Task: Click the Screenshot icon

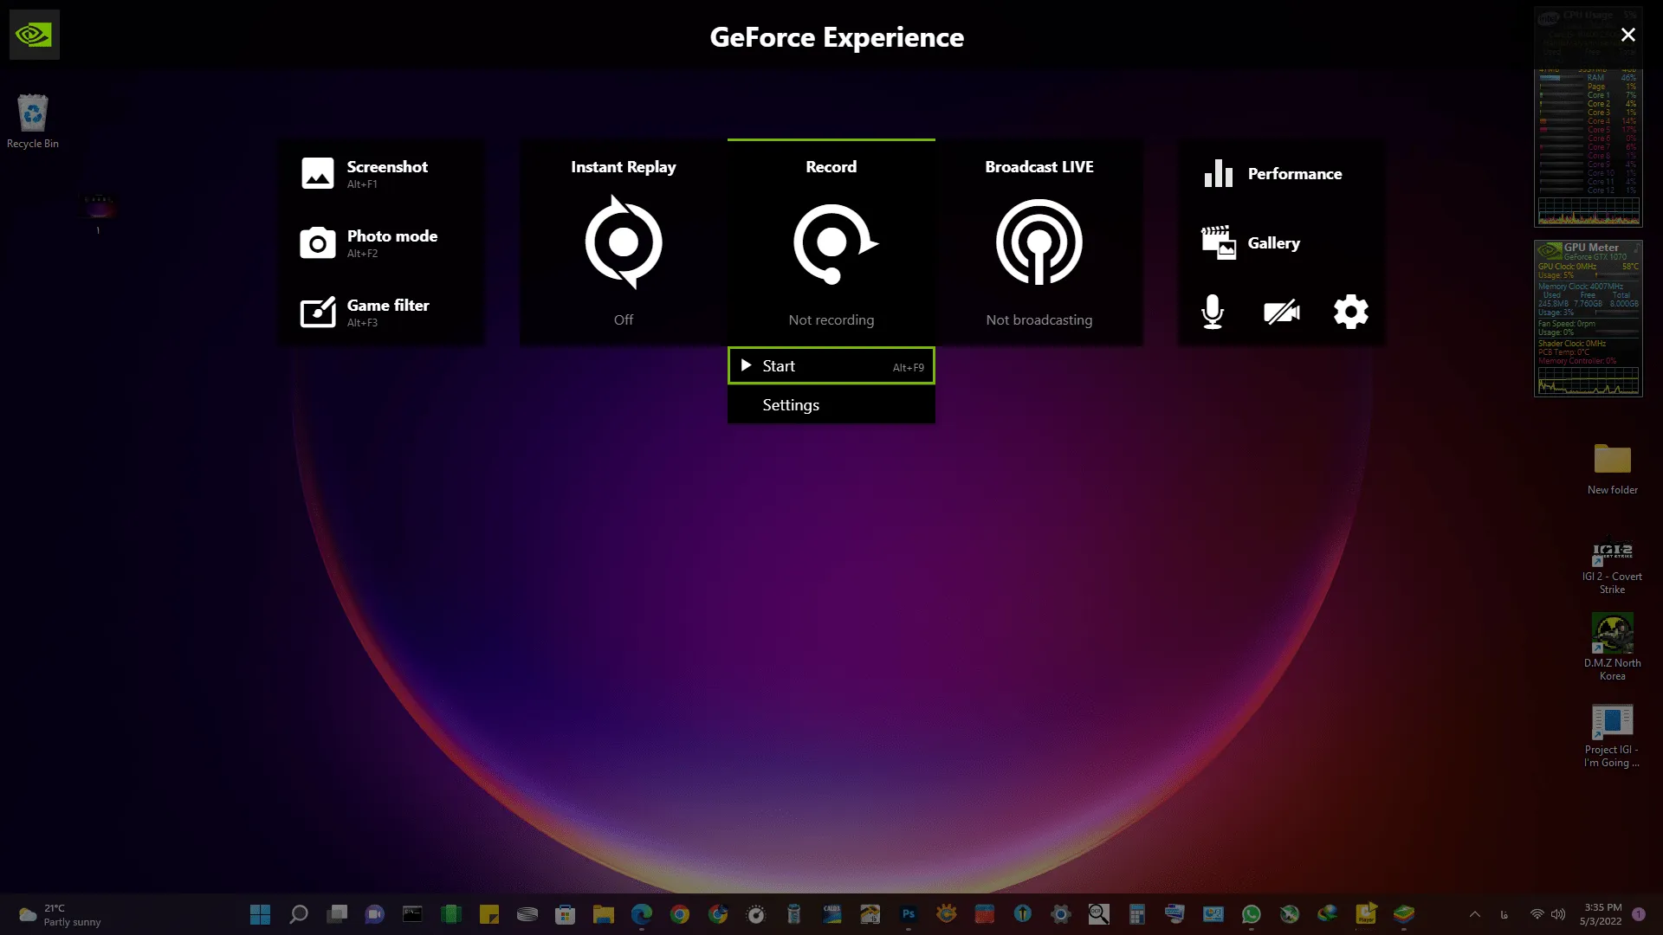Action: click(317, 173)
